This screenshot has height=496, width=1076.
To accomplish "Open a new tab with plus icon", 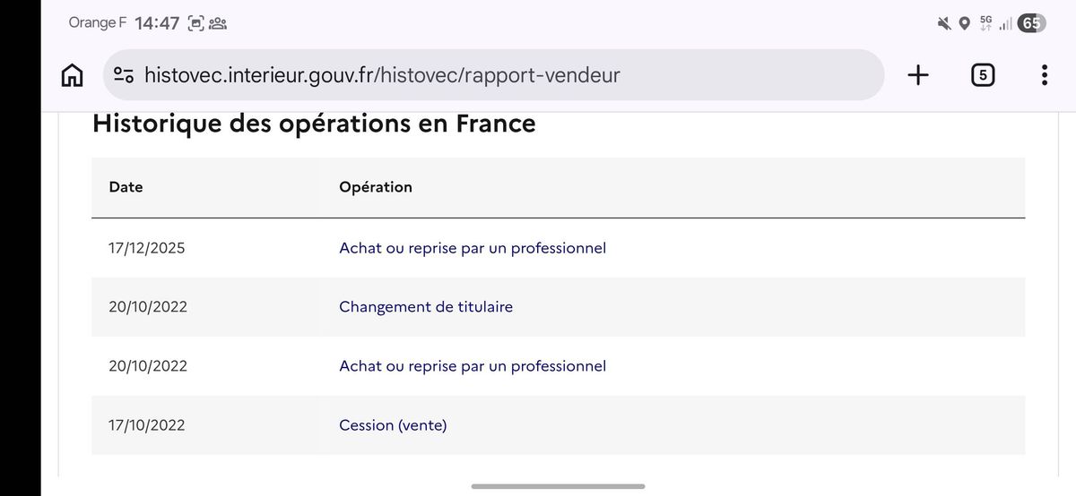I will click(918, 75).
